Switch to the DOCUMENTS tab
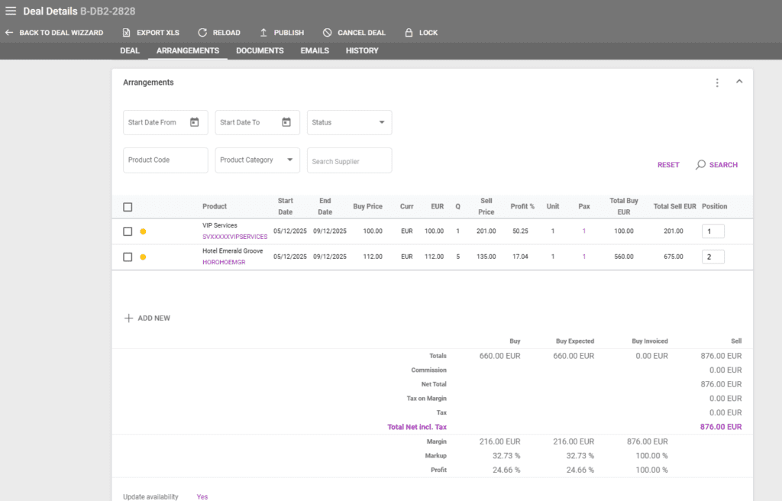782x501 pixels. point(260,50)
